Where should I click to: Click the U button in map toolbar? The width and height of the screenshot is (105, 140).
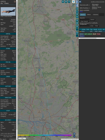pyautogui.click(x=63, y=2)
